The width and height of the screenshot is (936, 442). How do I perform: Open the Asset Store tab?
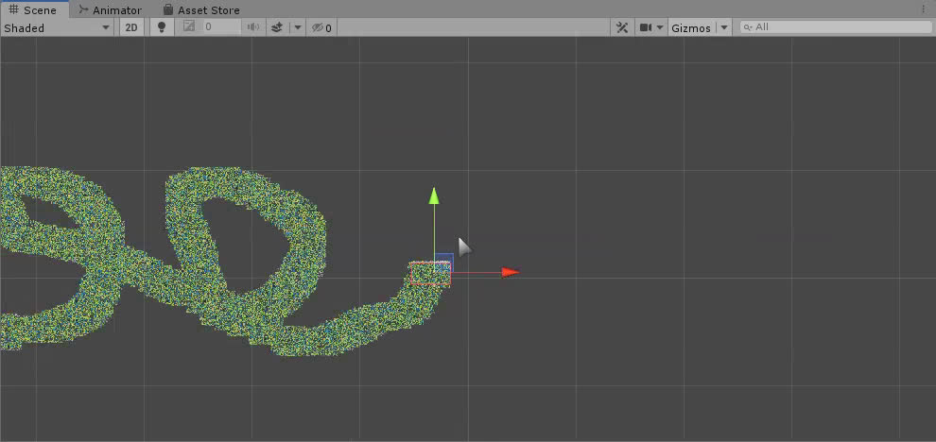pos(200,9)
